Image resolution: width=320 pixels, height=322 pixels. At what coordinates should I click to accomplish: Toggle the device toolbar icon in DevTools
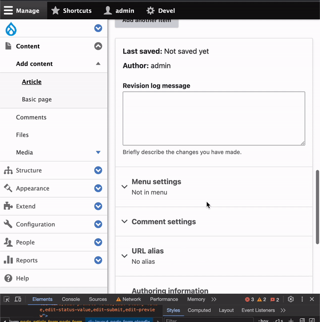tap(18, 300)
